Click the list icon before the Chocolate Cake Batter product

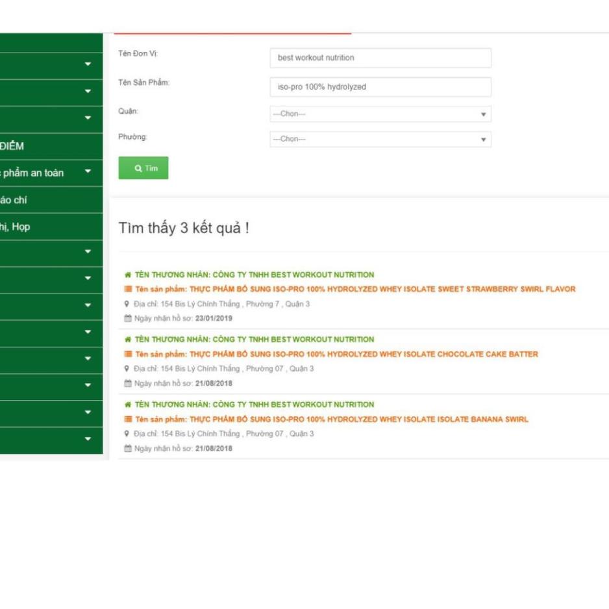coord(128,354)
